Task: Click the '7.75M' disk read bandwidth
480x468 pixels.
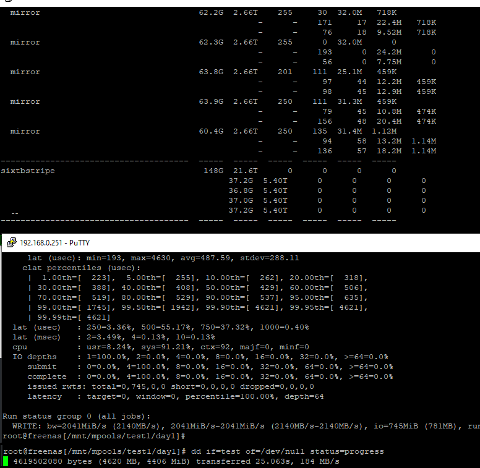Action: 389,62
